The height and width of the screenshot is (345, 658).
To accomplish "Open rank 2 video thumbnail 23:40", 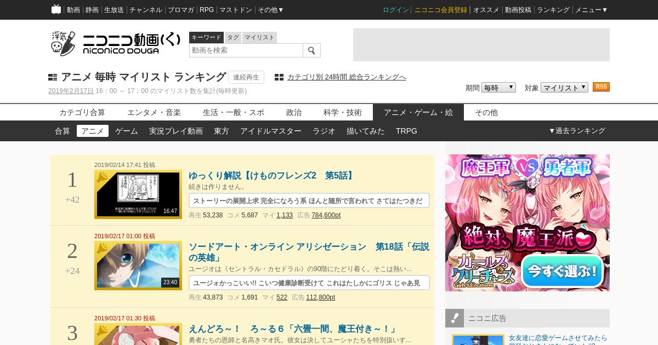I will pos(138,266).
